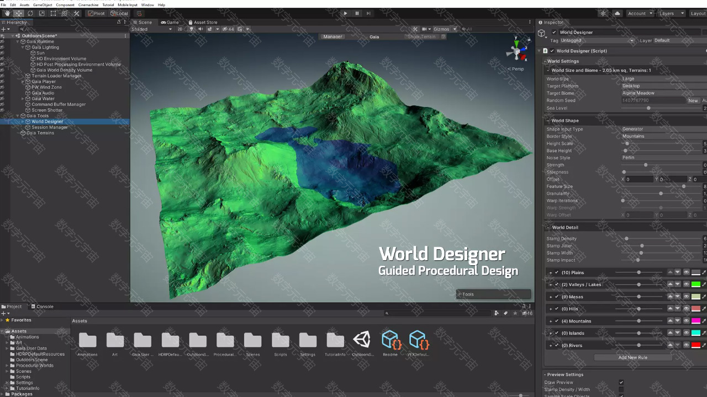Open the Cinemachine menu
707x397 pixels.
pos(88,5)
